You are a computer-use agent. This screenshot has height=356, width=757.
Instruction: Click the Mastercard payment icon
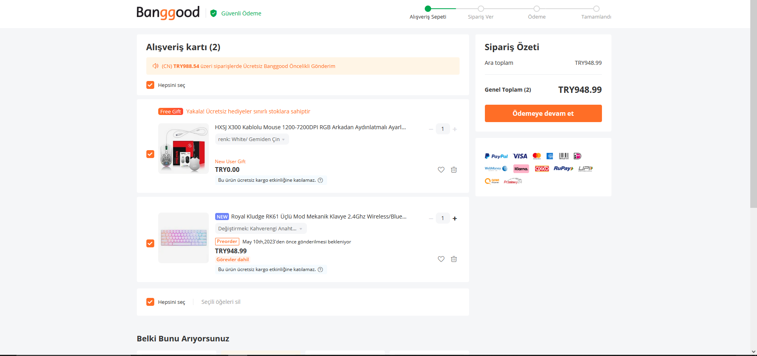click(537, 156)
